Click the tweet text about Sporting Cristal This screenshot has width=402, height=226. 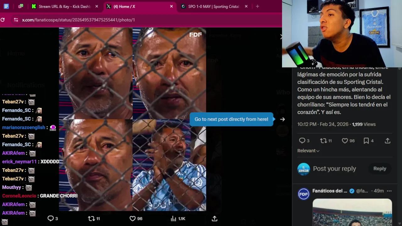pos(344,89)
